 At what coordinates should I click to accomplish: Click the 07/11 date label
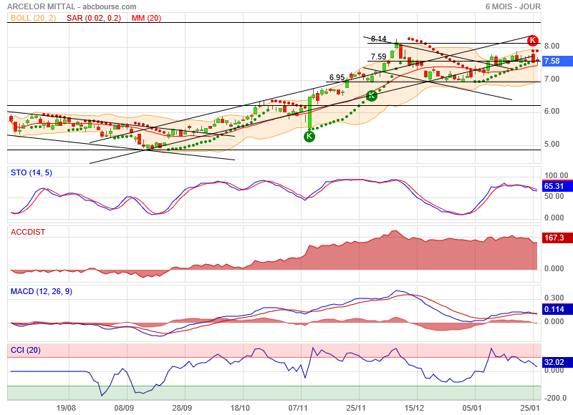[x=298, y=408]
